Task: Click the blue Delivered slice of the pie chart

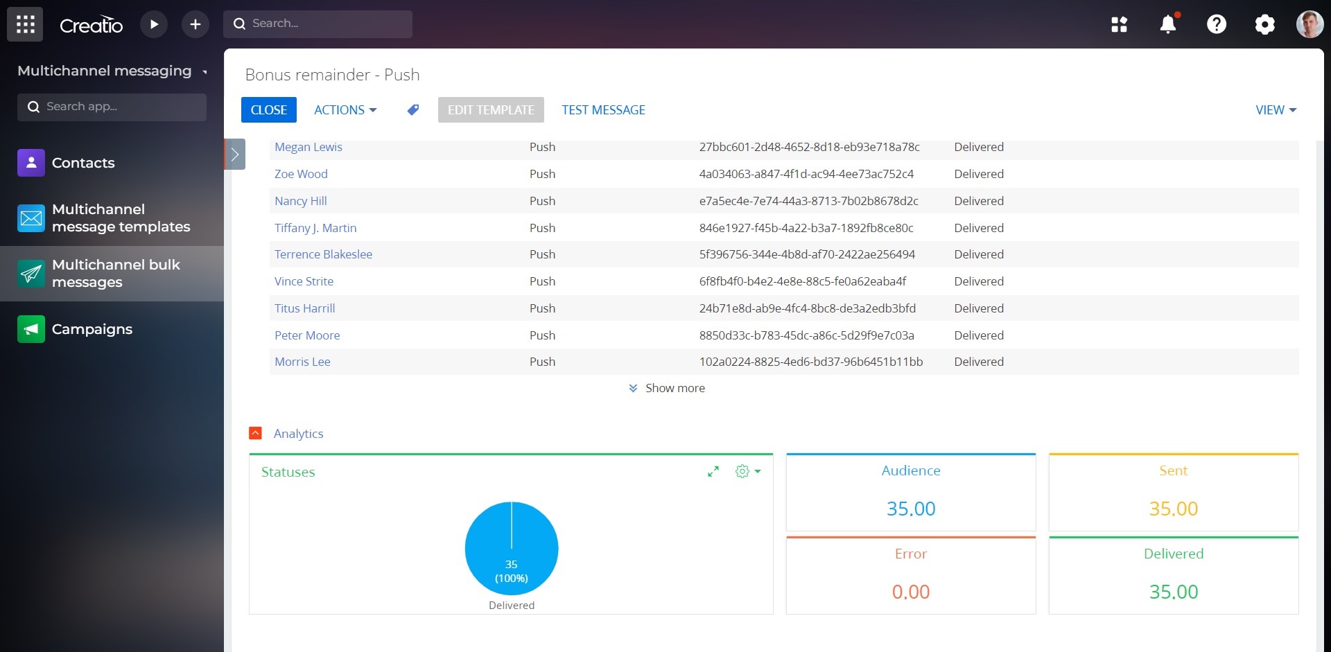Action: click(x=511, y=548)
